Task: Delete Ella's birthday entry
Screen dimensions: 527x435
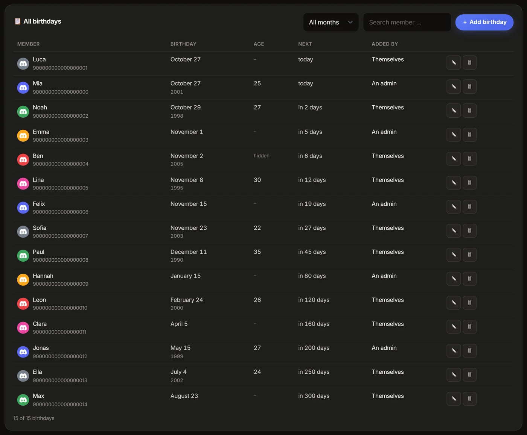Action: pos(469,374)
